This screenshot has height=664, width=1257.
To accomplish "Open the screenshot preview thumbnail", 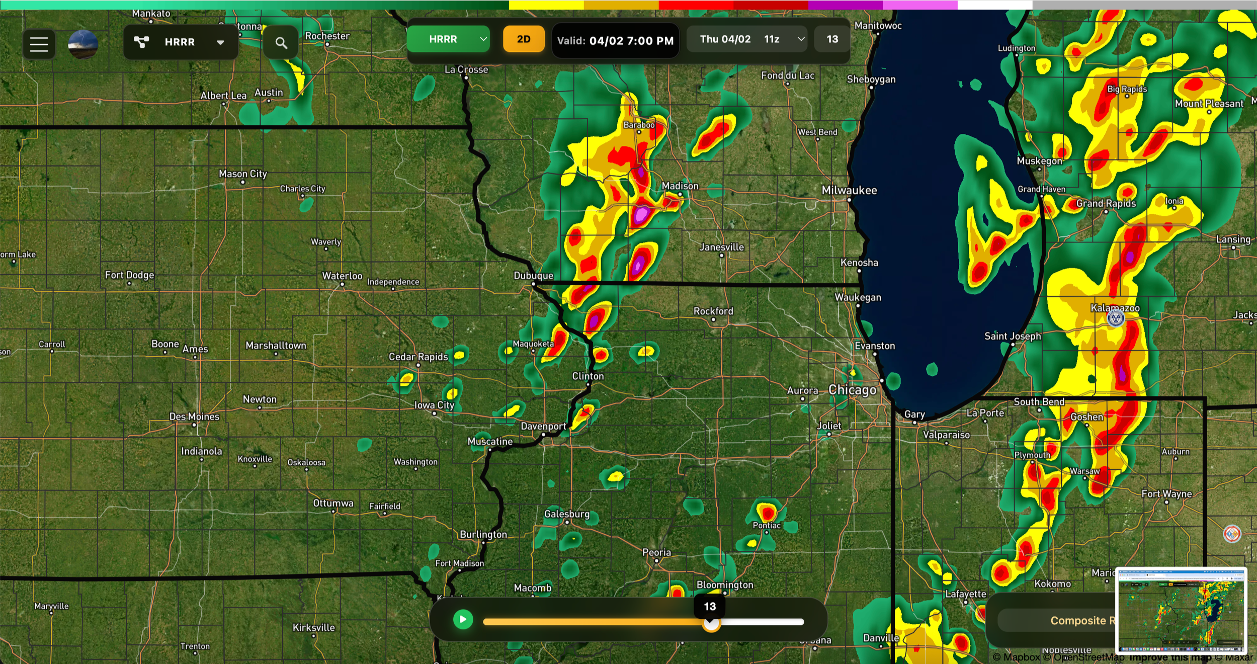I will click(1181, 610).
